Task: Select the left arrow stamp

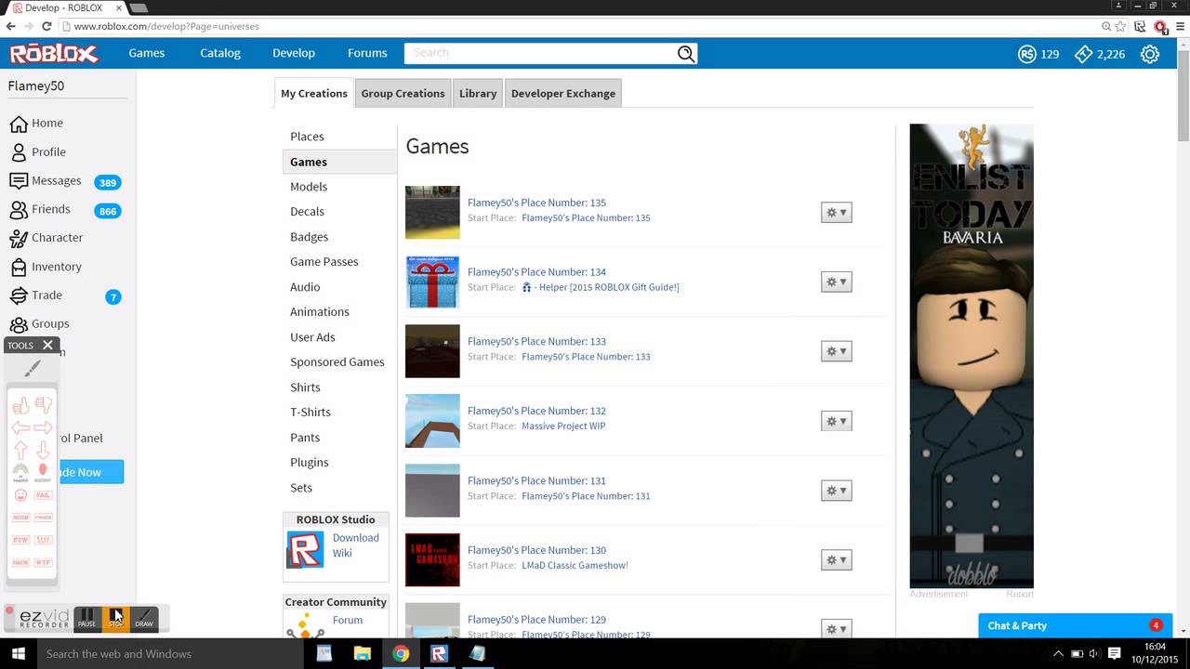Action: (x=20, y=427)
